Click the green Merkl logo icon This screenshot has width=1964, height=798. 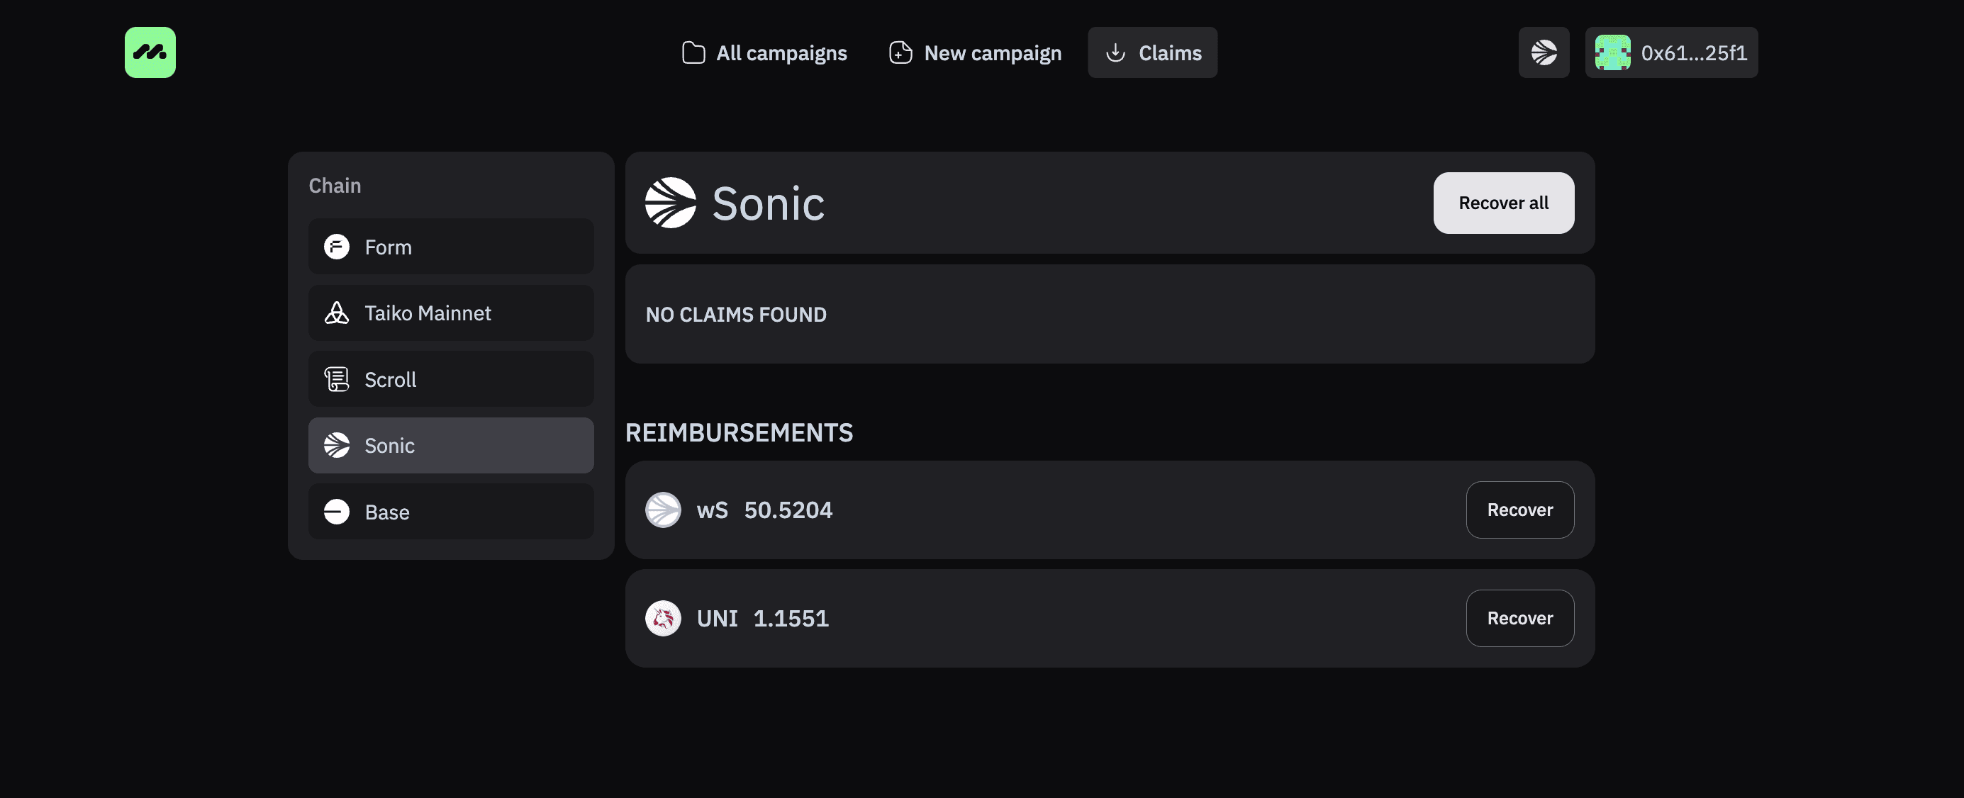(150, 52)
